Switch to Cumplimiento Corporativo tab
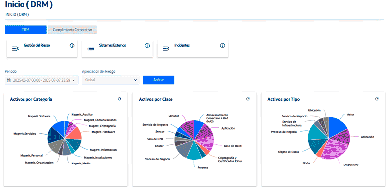This screenshot has height=187, width=387. pyautogui.click(x=73, y=30)
